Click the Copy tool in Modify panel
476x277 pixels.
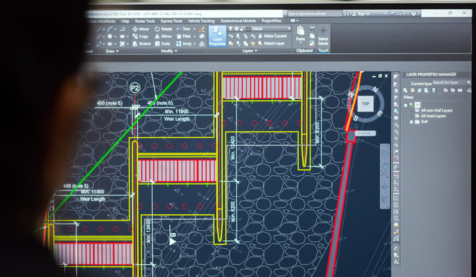tap(141, 36)
